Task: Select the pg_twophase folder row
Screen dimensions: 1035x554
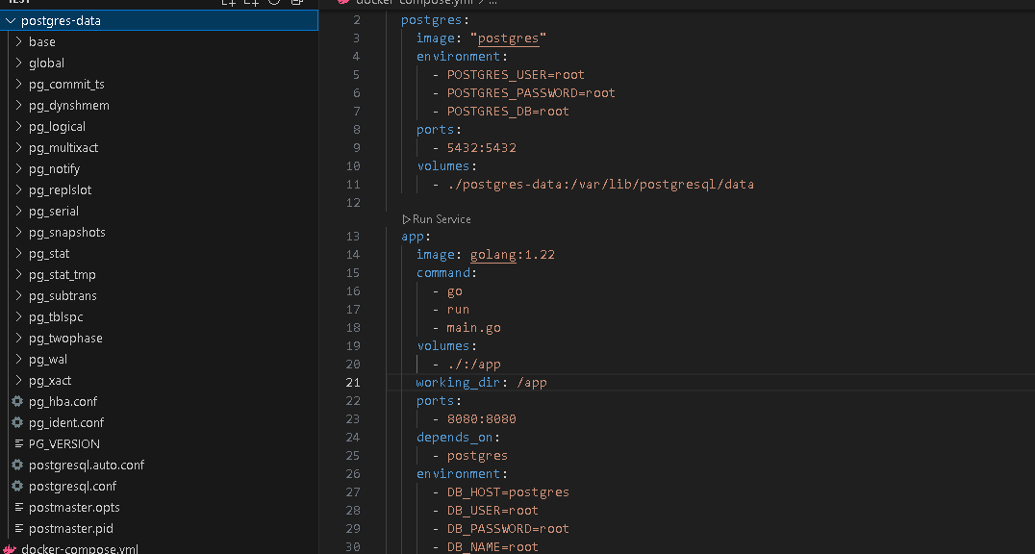Action: (159, 338)
